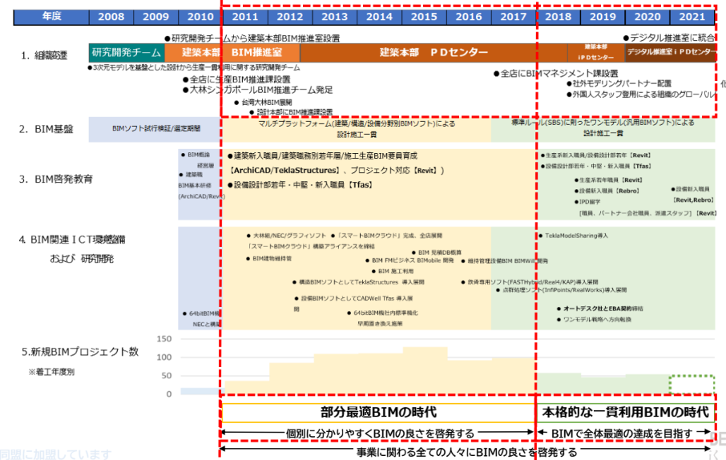This screenshot has height=460, width=726.
Task: Click the bullet 研究開発チームから建築本部BIM推進室設置
Action: point(252,38)
